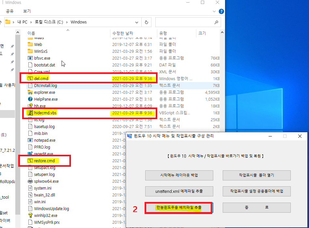Click the 작업표시줄 설정 공용폴더에 백업 button
309x228 pixels.
tap(257, 191)
